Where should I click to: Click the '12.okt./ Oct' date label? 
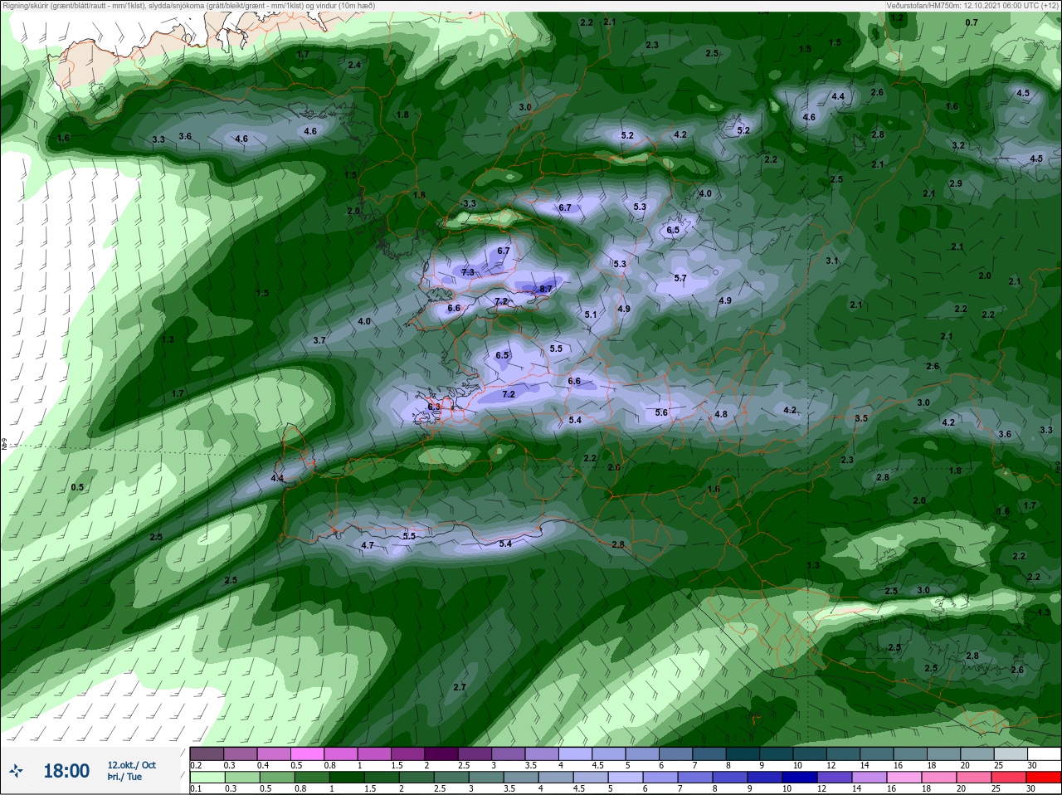[x=131, y=765]
